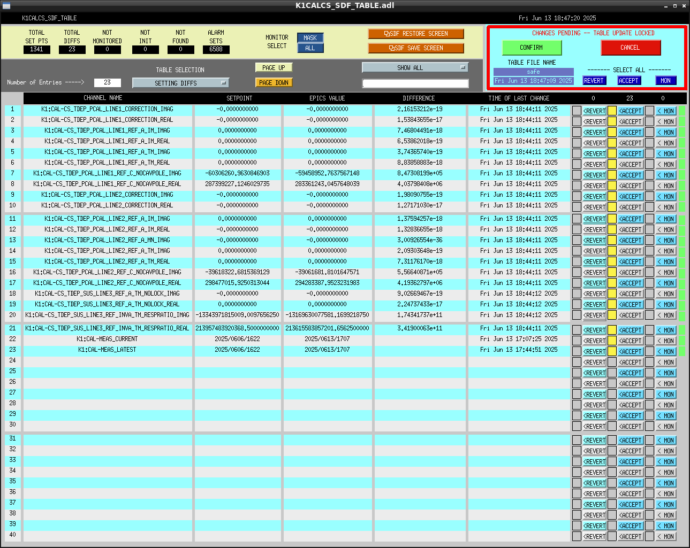Click setpoint value 298477015.9250313044
690x548 pixels.
pos(237,283)
